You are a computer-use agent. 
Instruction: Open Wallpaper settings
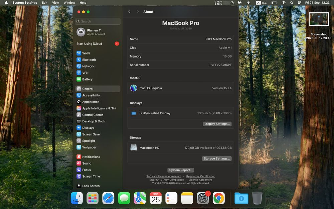click(x=98, y=147)
